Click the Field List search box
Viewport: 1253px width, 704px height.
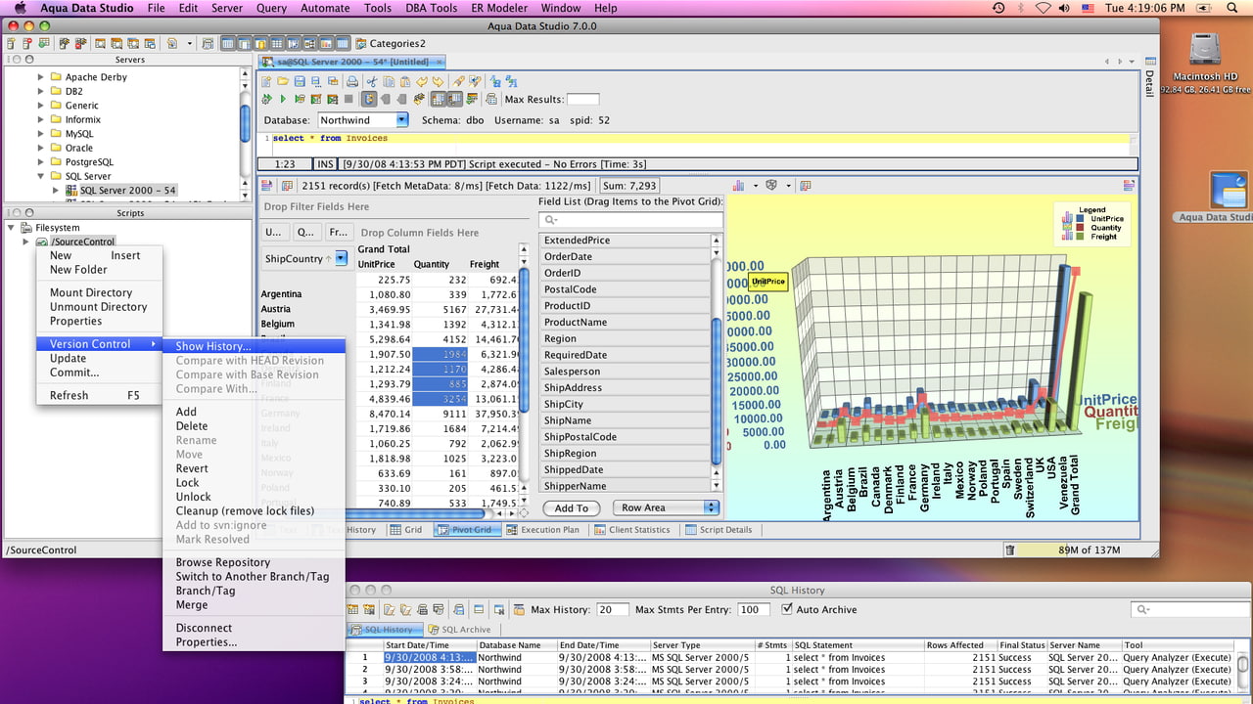[630, 219]
